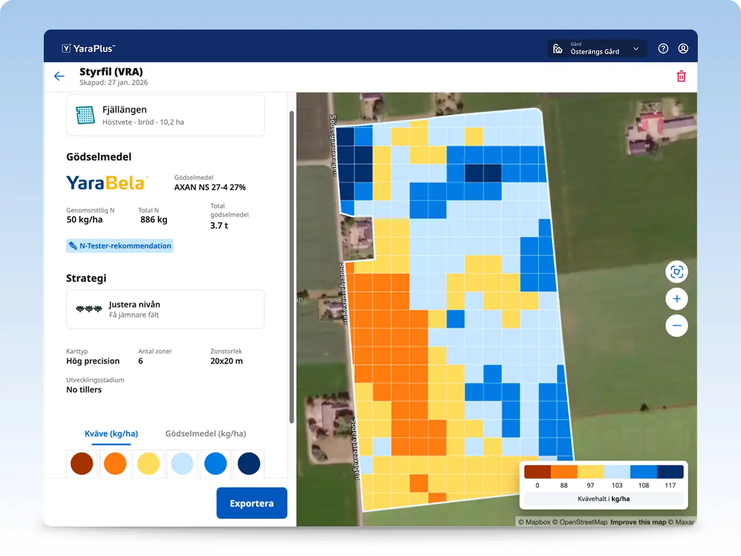The width and height of the screenshot is (741, 556).
Task: Open the help question mark icon
Action: 663,49
